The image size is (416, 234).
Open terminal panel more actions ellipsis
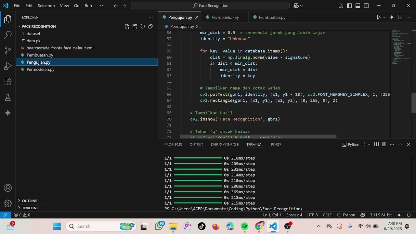392,144
